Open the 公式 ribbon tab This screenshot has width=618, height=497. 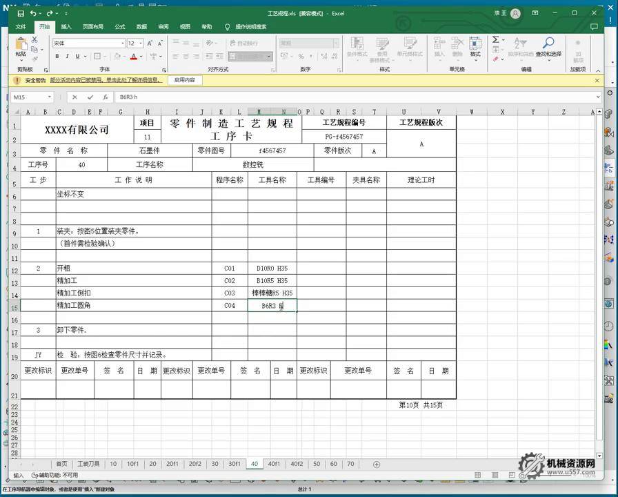click(x=119, y=27)
